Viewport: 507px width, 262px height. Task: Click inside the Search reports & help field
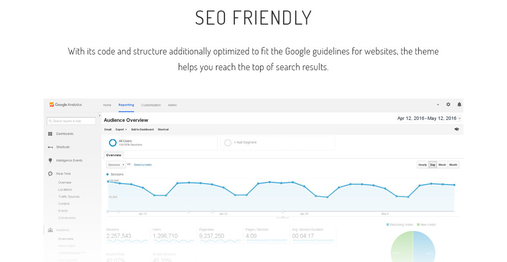72,121
